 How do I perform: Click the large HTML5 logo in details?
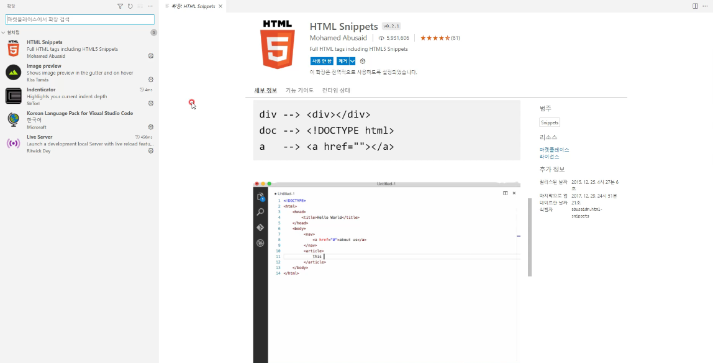tap(278, 45)
